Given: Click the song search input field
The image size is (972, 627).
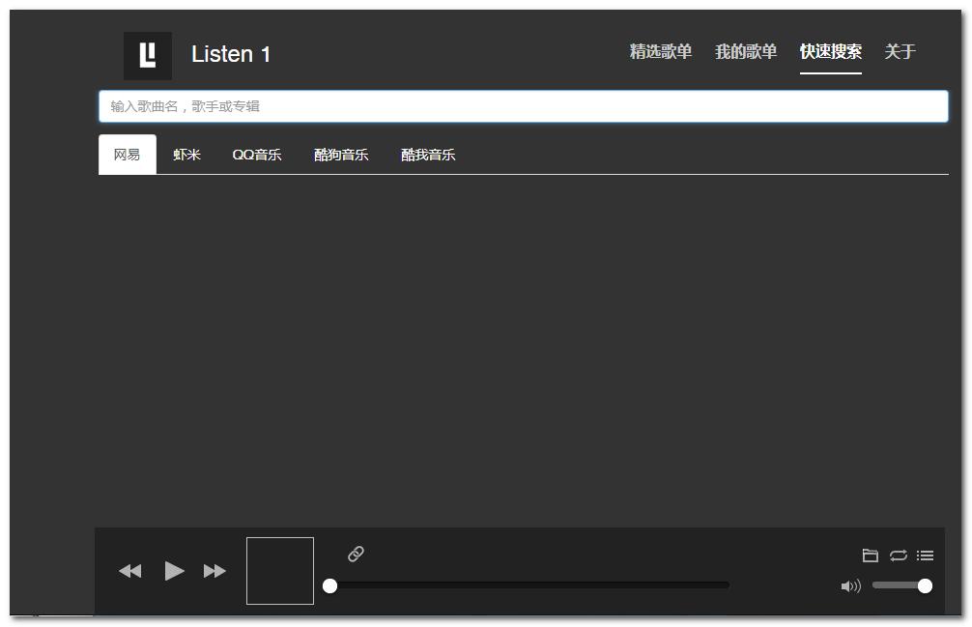Looking at the screenshot, I should (524, 105).
